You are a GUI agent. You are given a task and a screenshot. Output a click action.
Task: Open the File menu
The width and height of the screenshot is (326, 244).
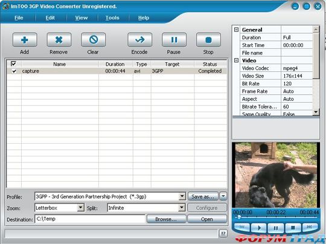[19, 18]
